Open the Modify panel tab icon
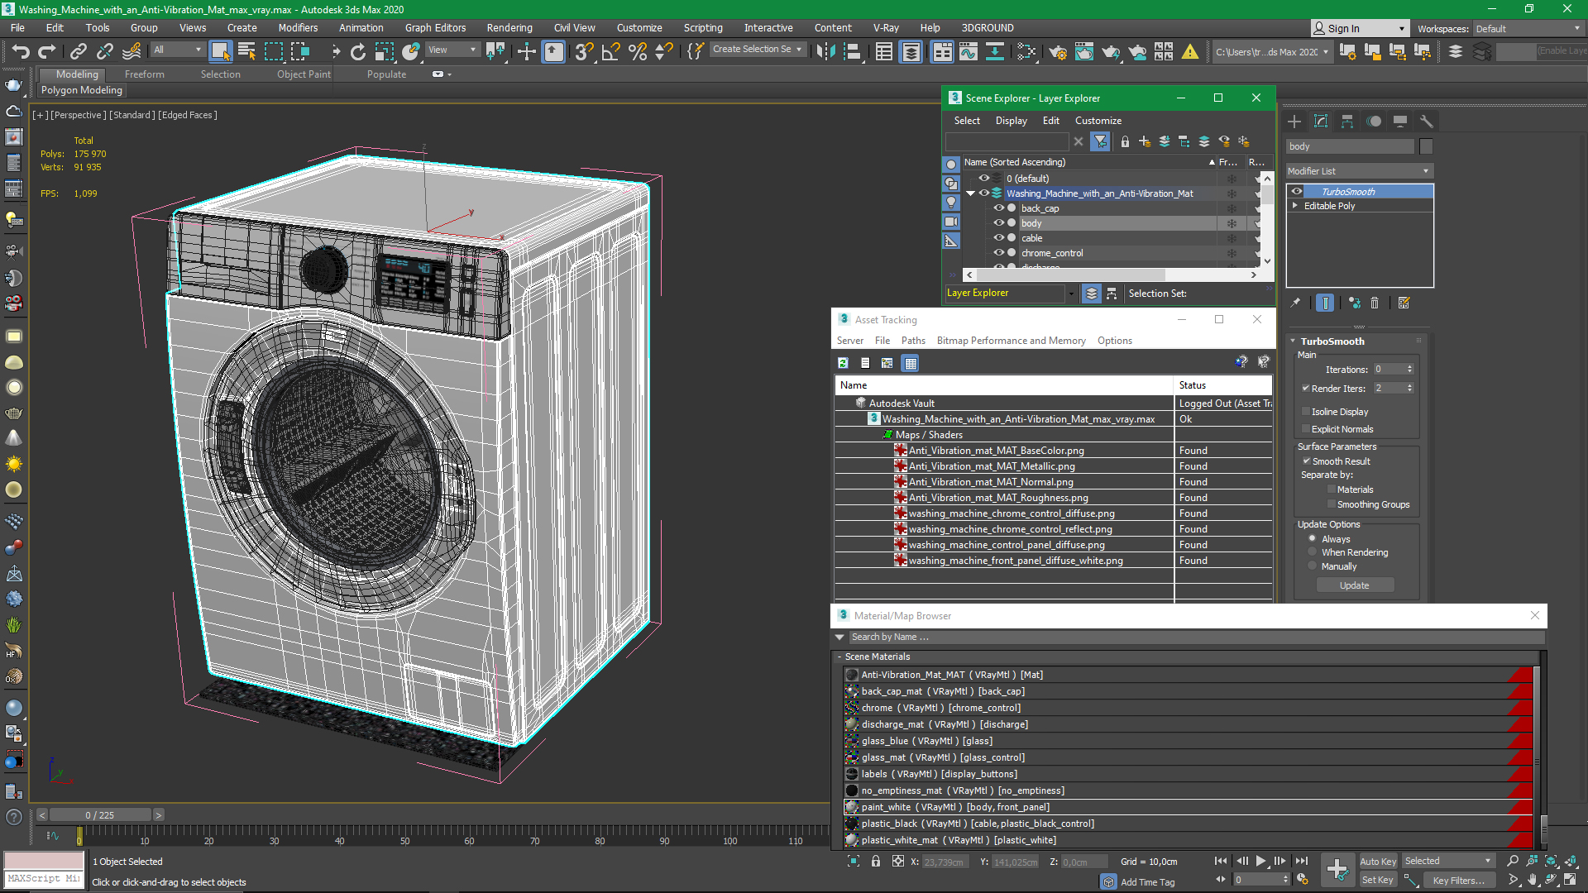 point(1321,121)
